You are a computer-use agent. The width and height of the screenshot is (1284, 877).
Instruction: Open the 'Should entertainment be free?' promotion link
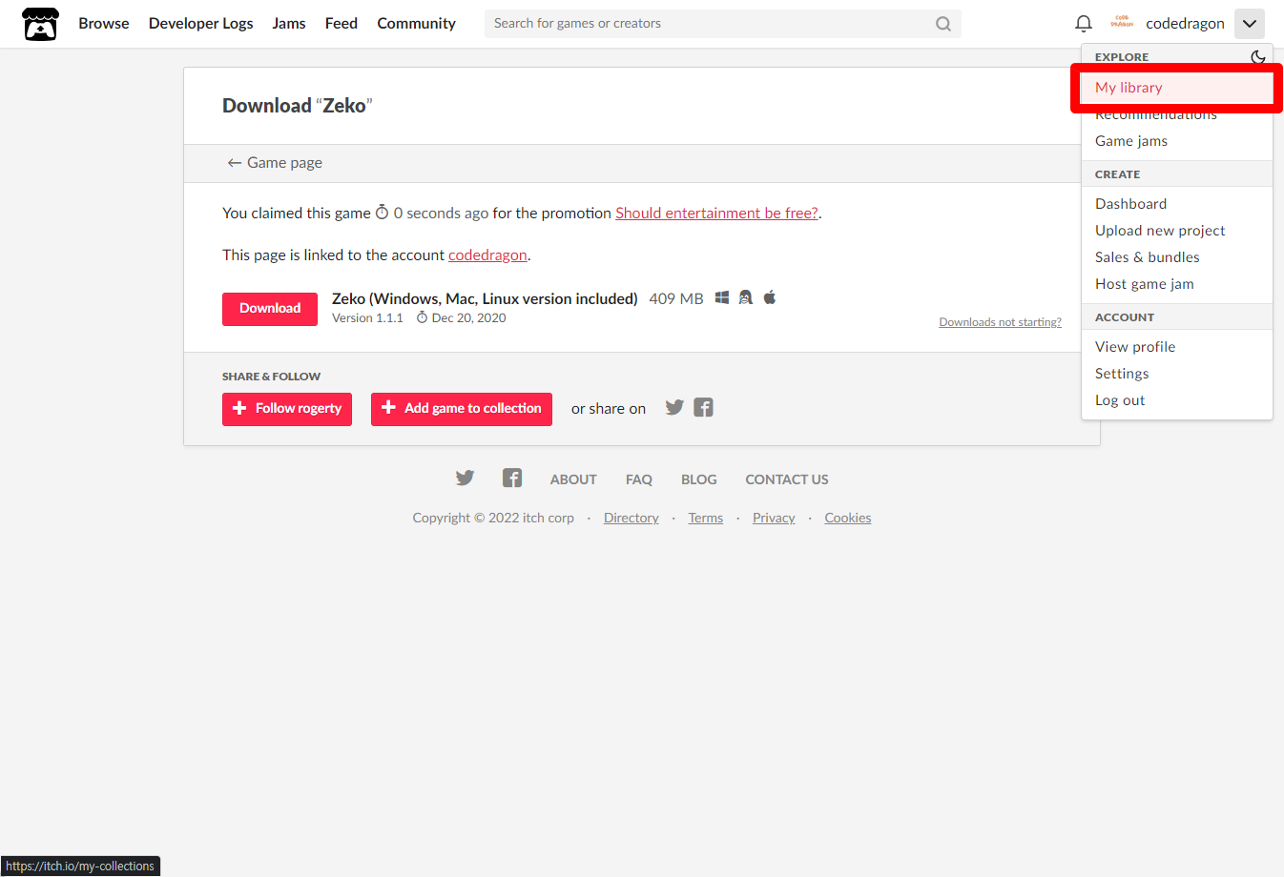[x=716, y=214]
